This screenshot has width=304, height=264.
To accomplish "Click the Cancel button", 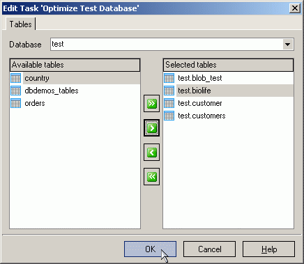I will (x=209, y=249).
